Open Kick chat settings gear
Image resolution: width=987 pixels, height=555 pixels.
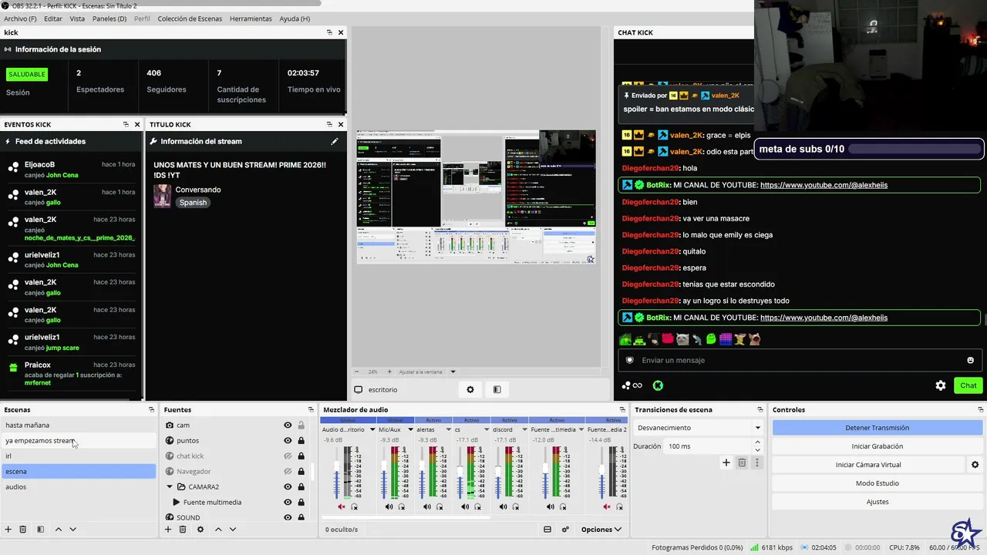(x=941, y=385)
